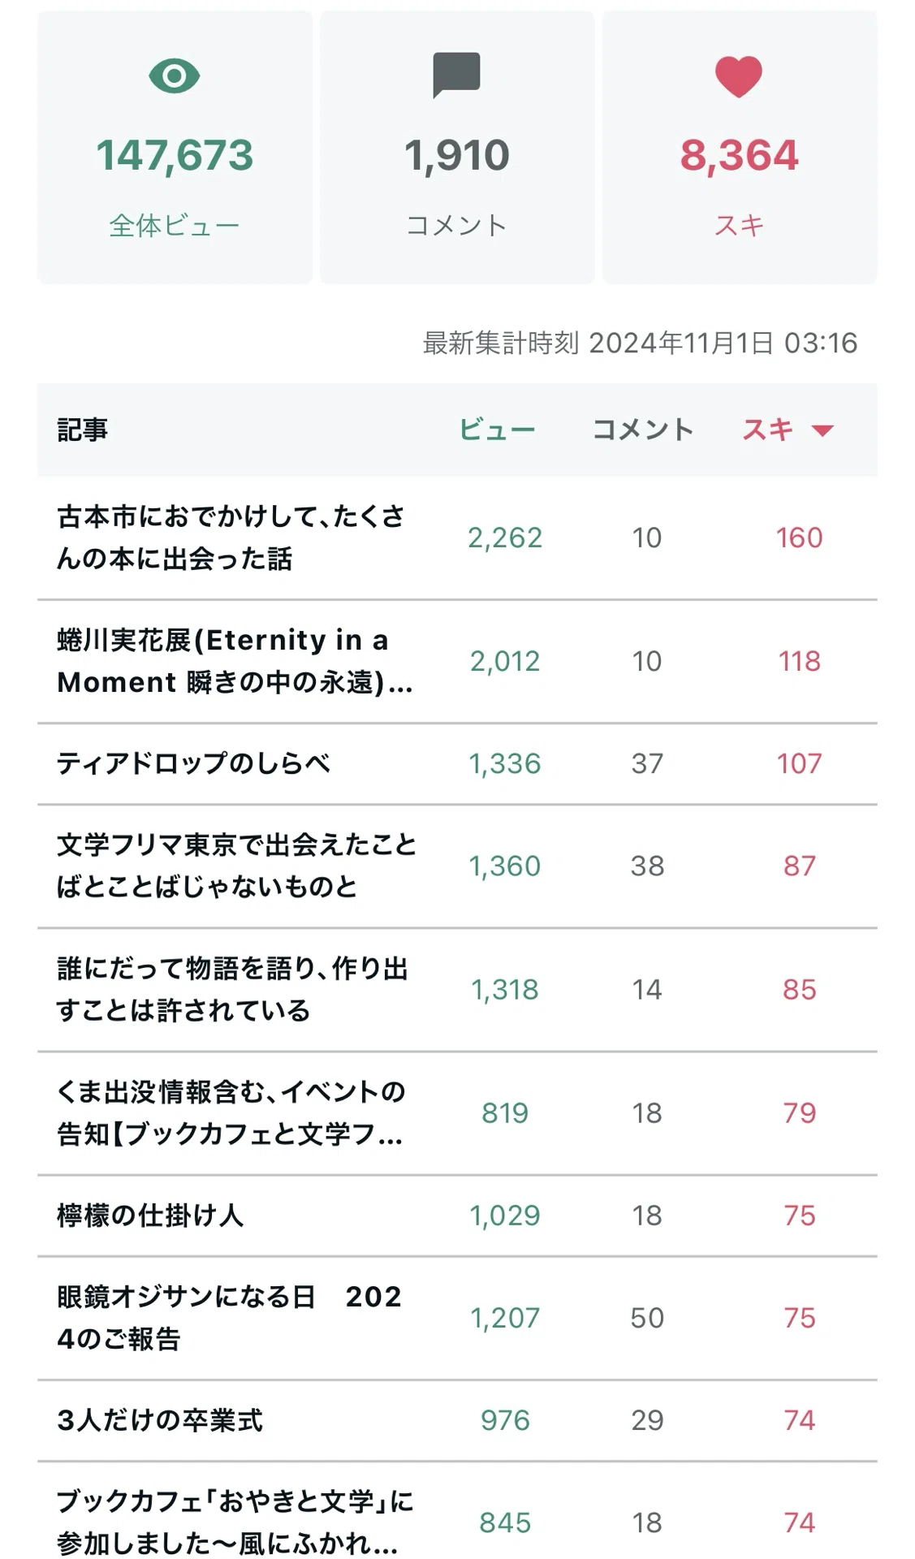The height and width of the screenshot is (1559, 915).
Task: Open article 誰にだって物語を語り
Action: (232, 989)
